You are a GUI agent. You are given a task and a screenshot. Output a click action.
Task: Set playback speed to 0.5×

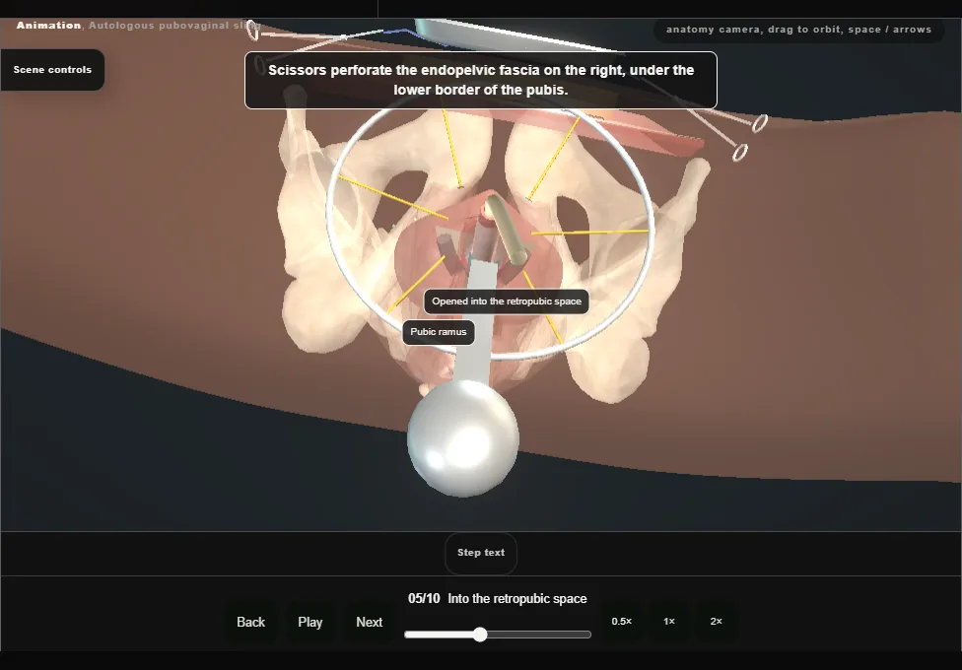coord(622,622)
